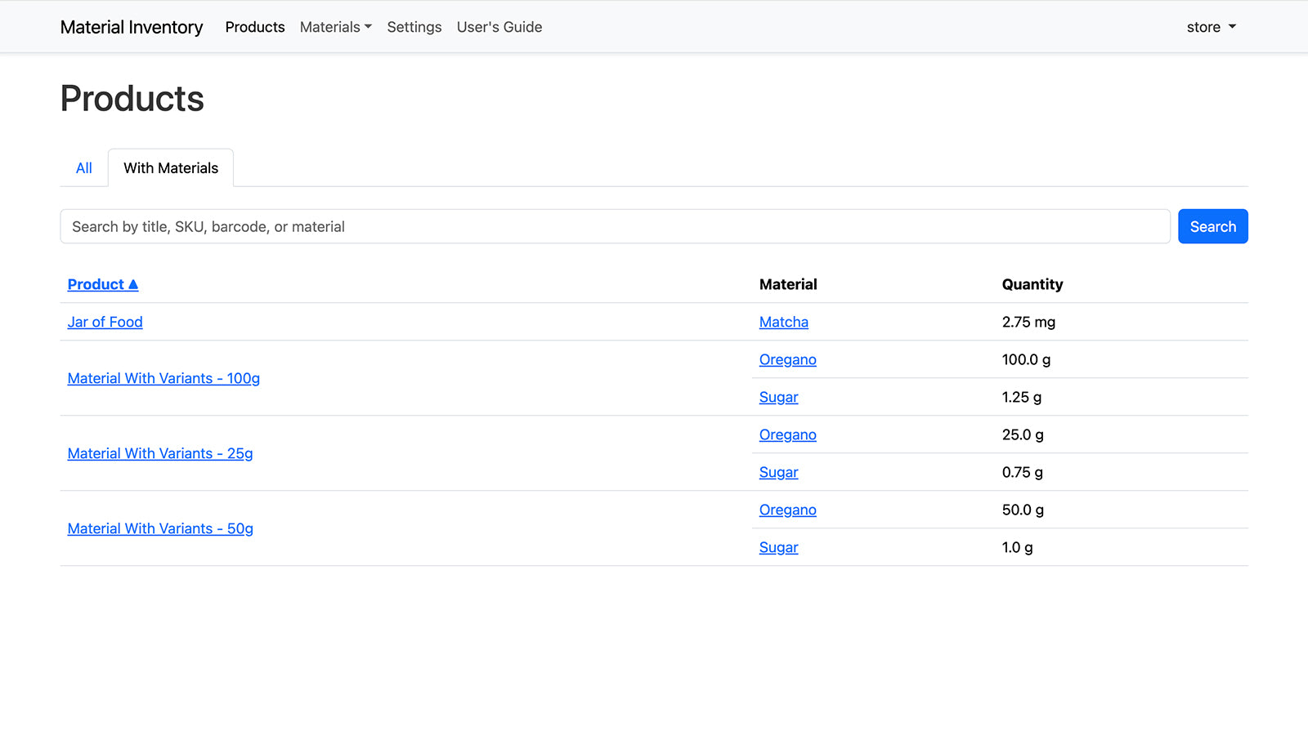Image resolution: width=1308 pixels, height=735 pixels.
Task: Open the Jar of Food product
Action: tap(105, 322)
